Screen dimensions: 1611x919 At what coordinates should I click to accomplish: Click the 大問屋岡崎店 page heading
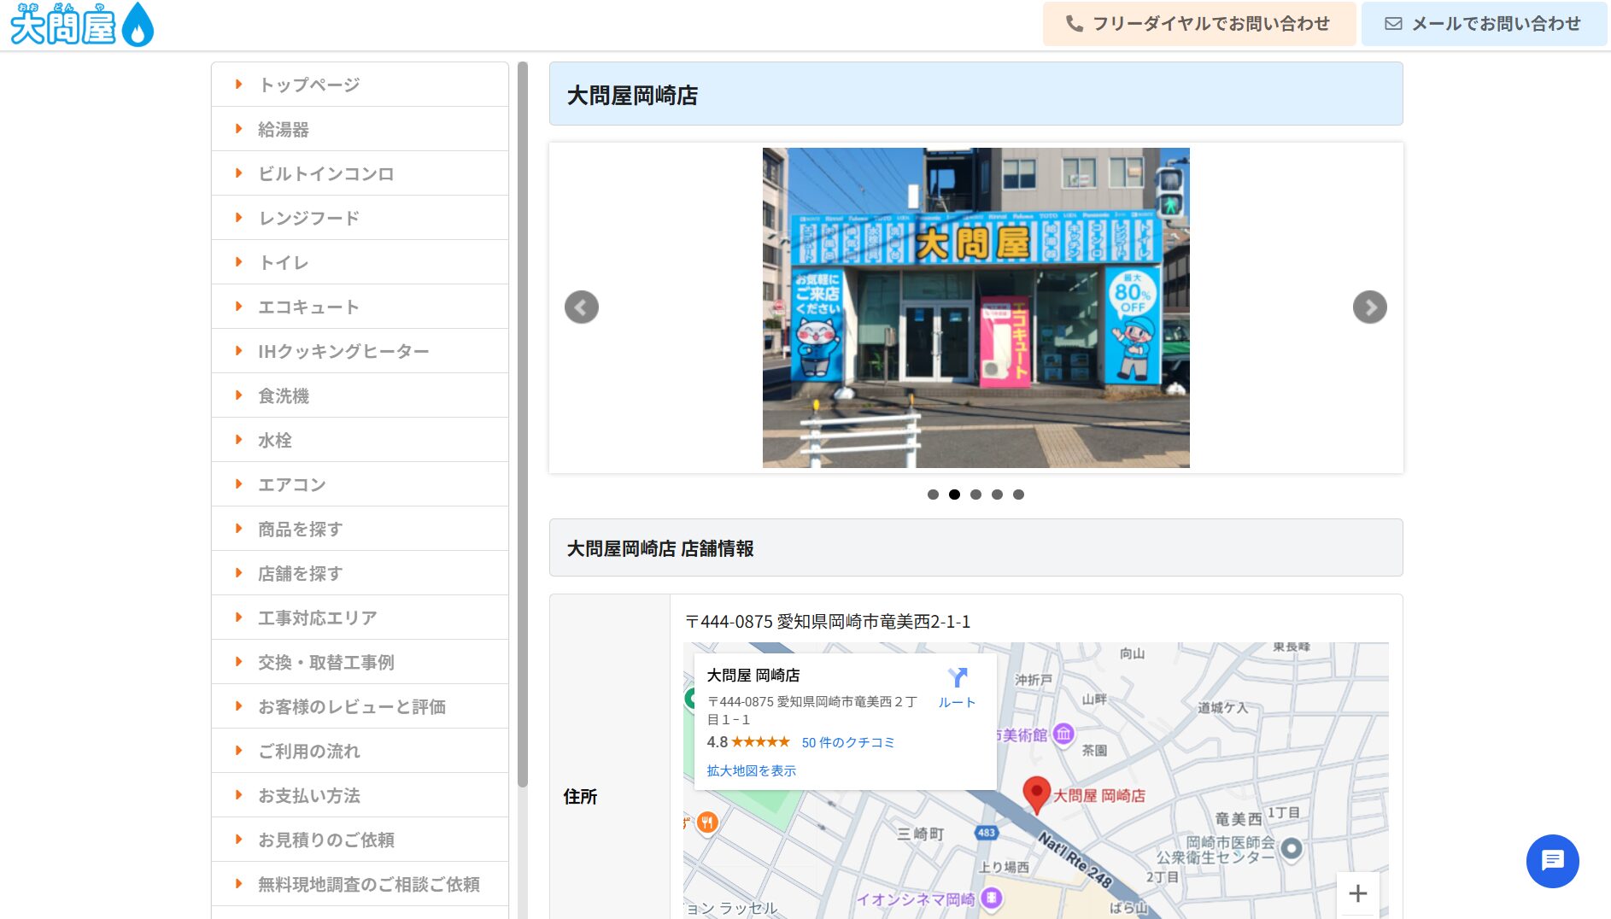[x=632, y=95]
